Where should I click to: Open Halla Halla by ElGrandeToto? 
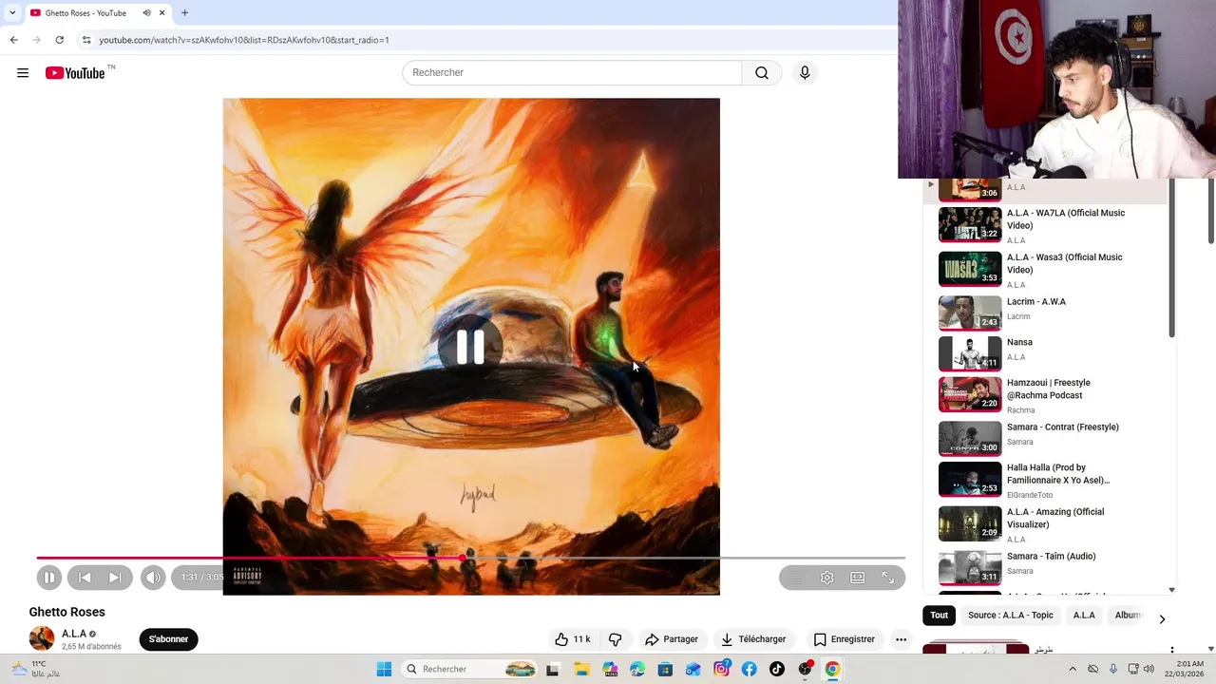coord(1045,481)
